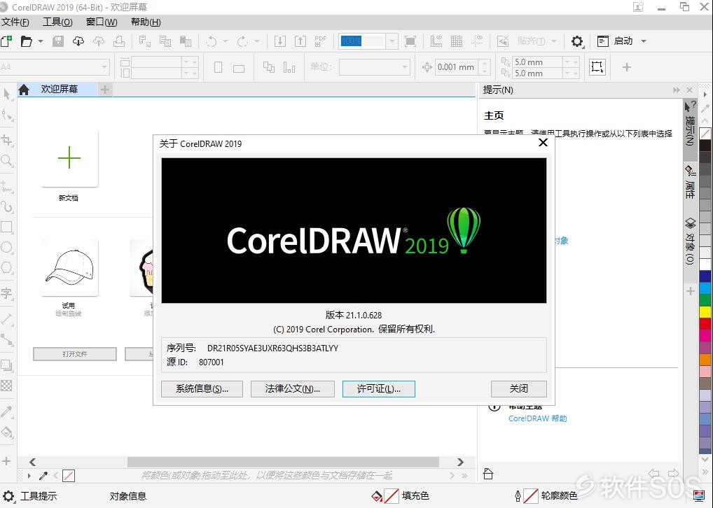Open the CorelDRAW 帮助 link

click(537, 418)
